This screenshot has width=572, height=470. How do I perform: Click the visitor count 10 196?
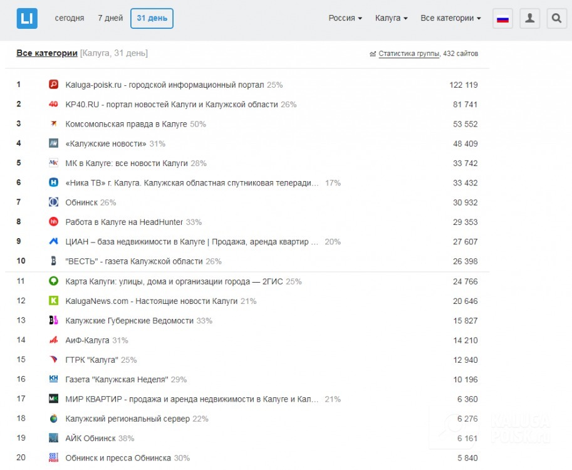465,380
